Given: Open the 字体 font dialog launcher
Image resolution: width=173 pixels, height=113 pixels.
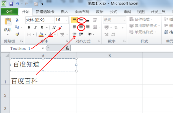Looking at the screenshot, I should coord(67,41).
